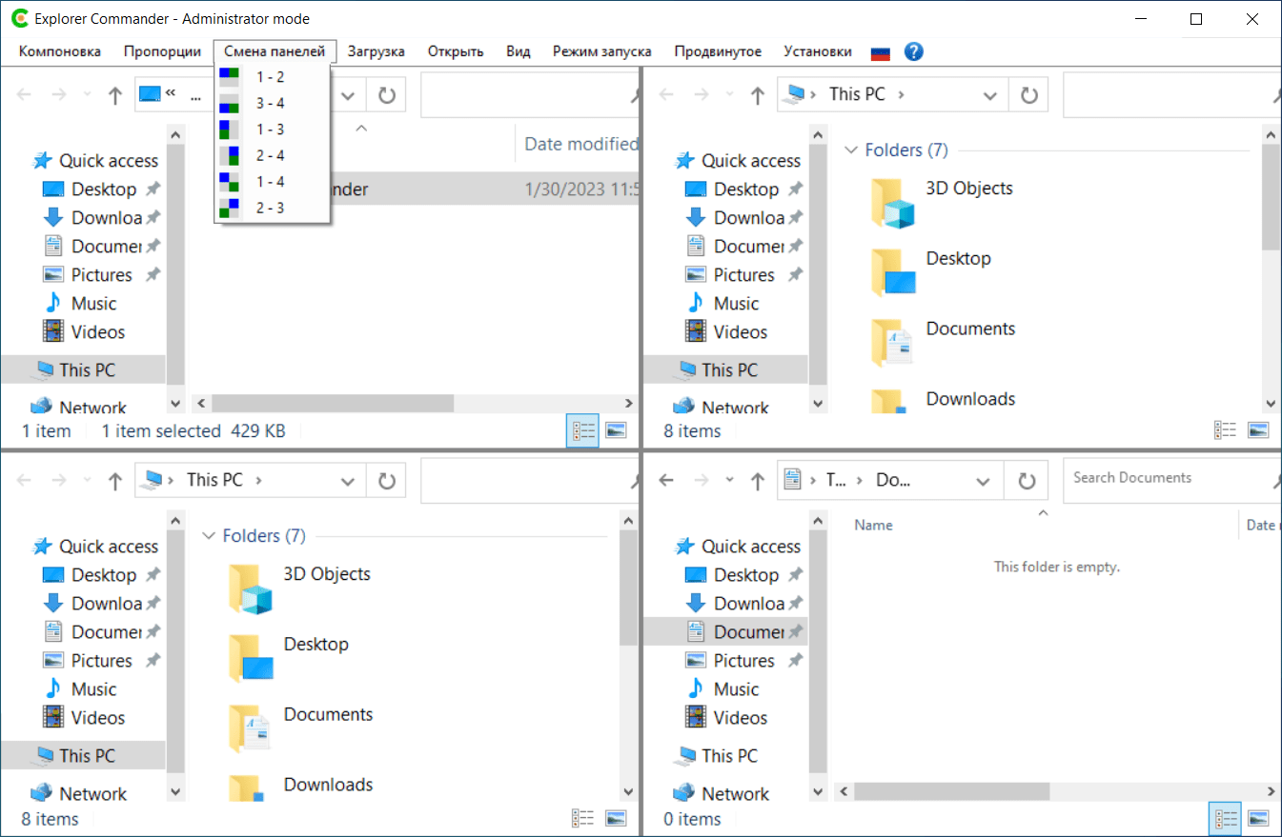Switch bottom-left pane to large icons view
Screen dimensions: 1282x837
point(616,818)
